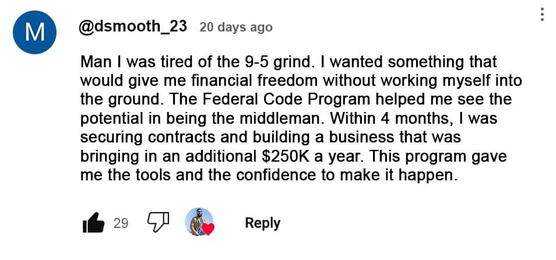Click the red creator heart icon
556x260 pixels.
click(x=208, y=229)
